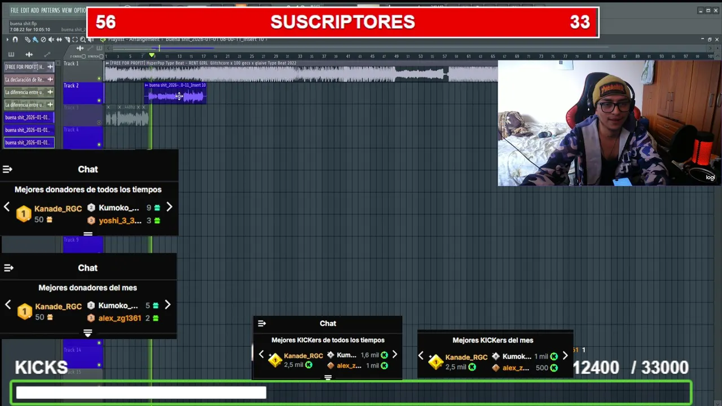Click yellow diamond badge in all-time KICKers
The height and width of the screenshot is (406, 722).
tap(275, 360)
